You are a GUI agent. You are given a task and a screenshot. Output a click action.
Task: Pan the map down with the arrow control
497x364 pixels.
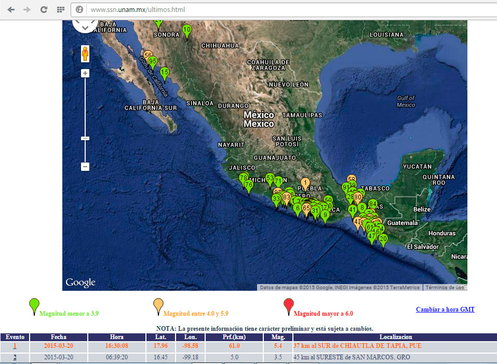[x=85, y=28]
